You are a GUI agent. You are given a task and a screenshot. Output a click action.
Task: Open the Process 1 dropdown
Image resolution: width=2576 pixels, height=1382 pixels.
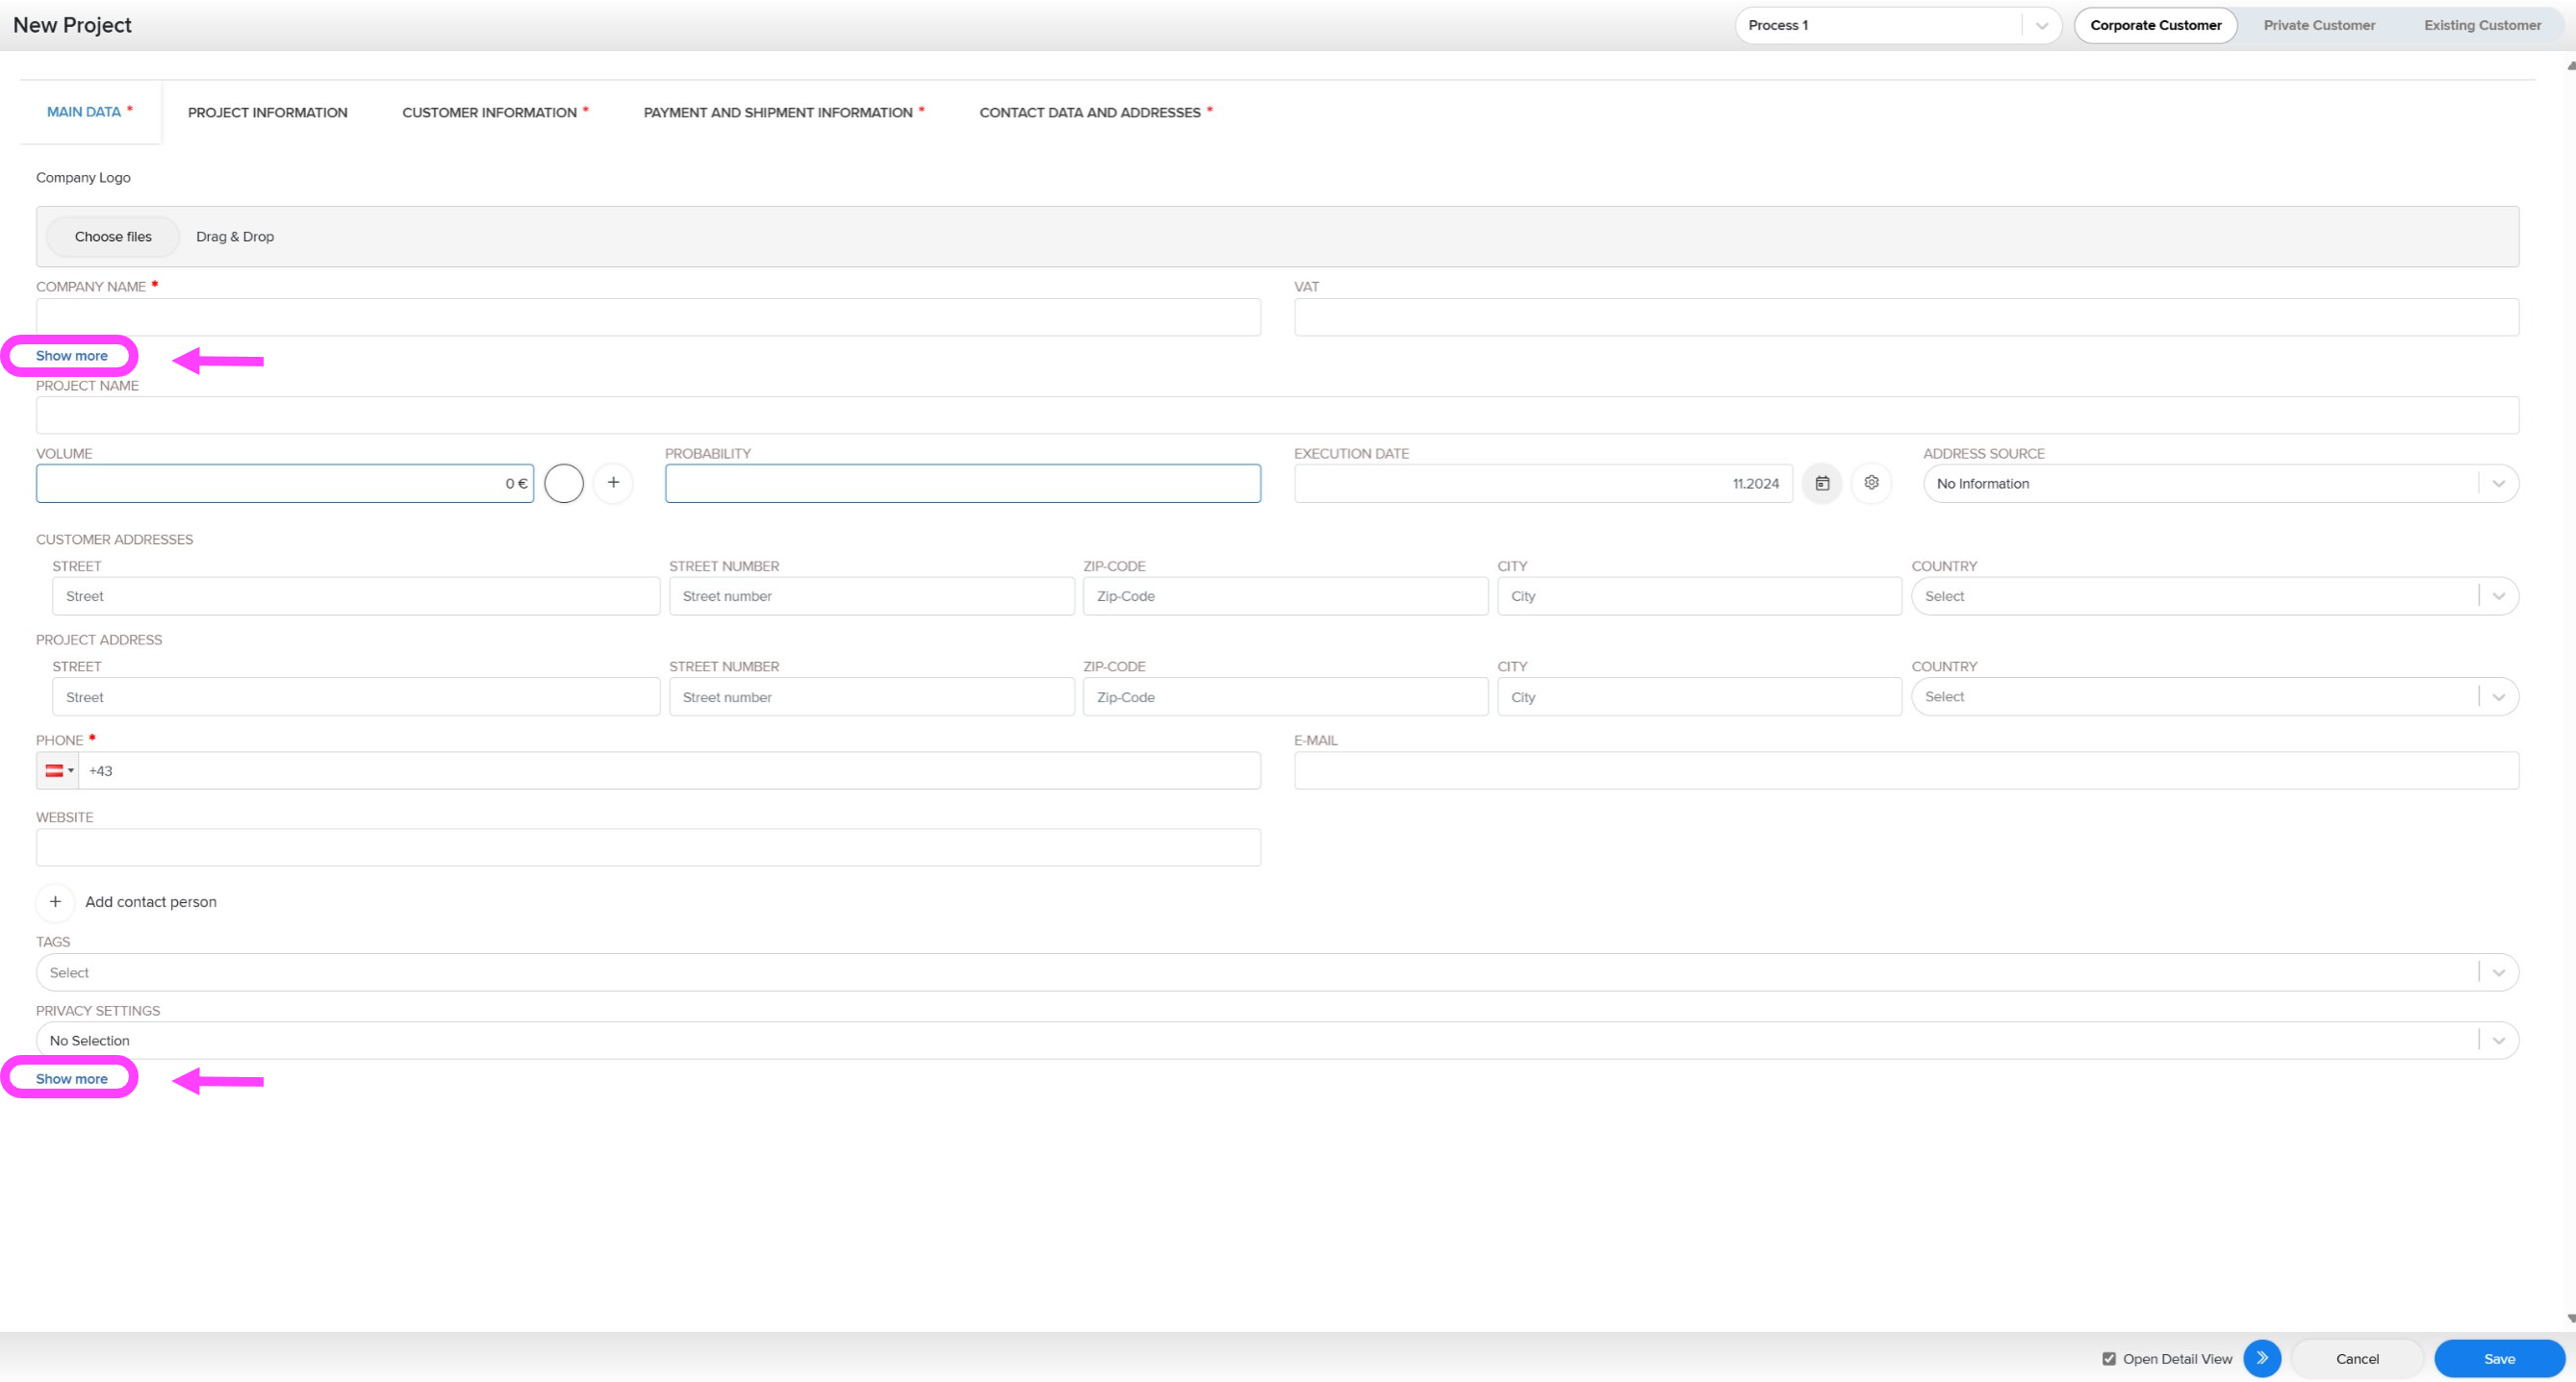coord(1898,25)
